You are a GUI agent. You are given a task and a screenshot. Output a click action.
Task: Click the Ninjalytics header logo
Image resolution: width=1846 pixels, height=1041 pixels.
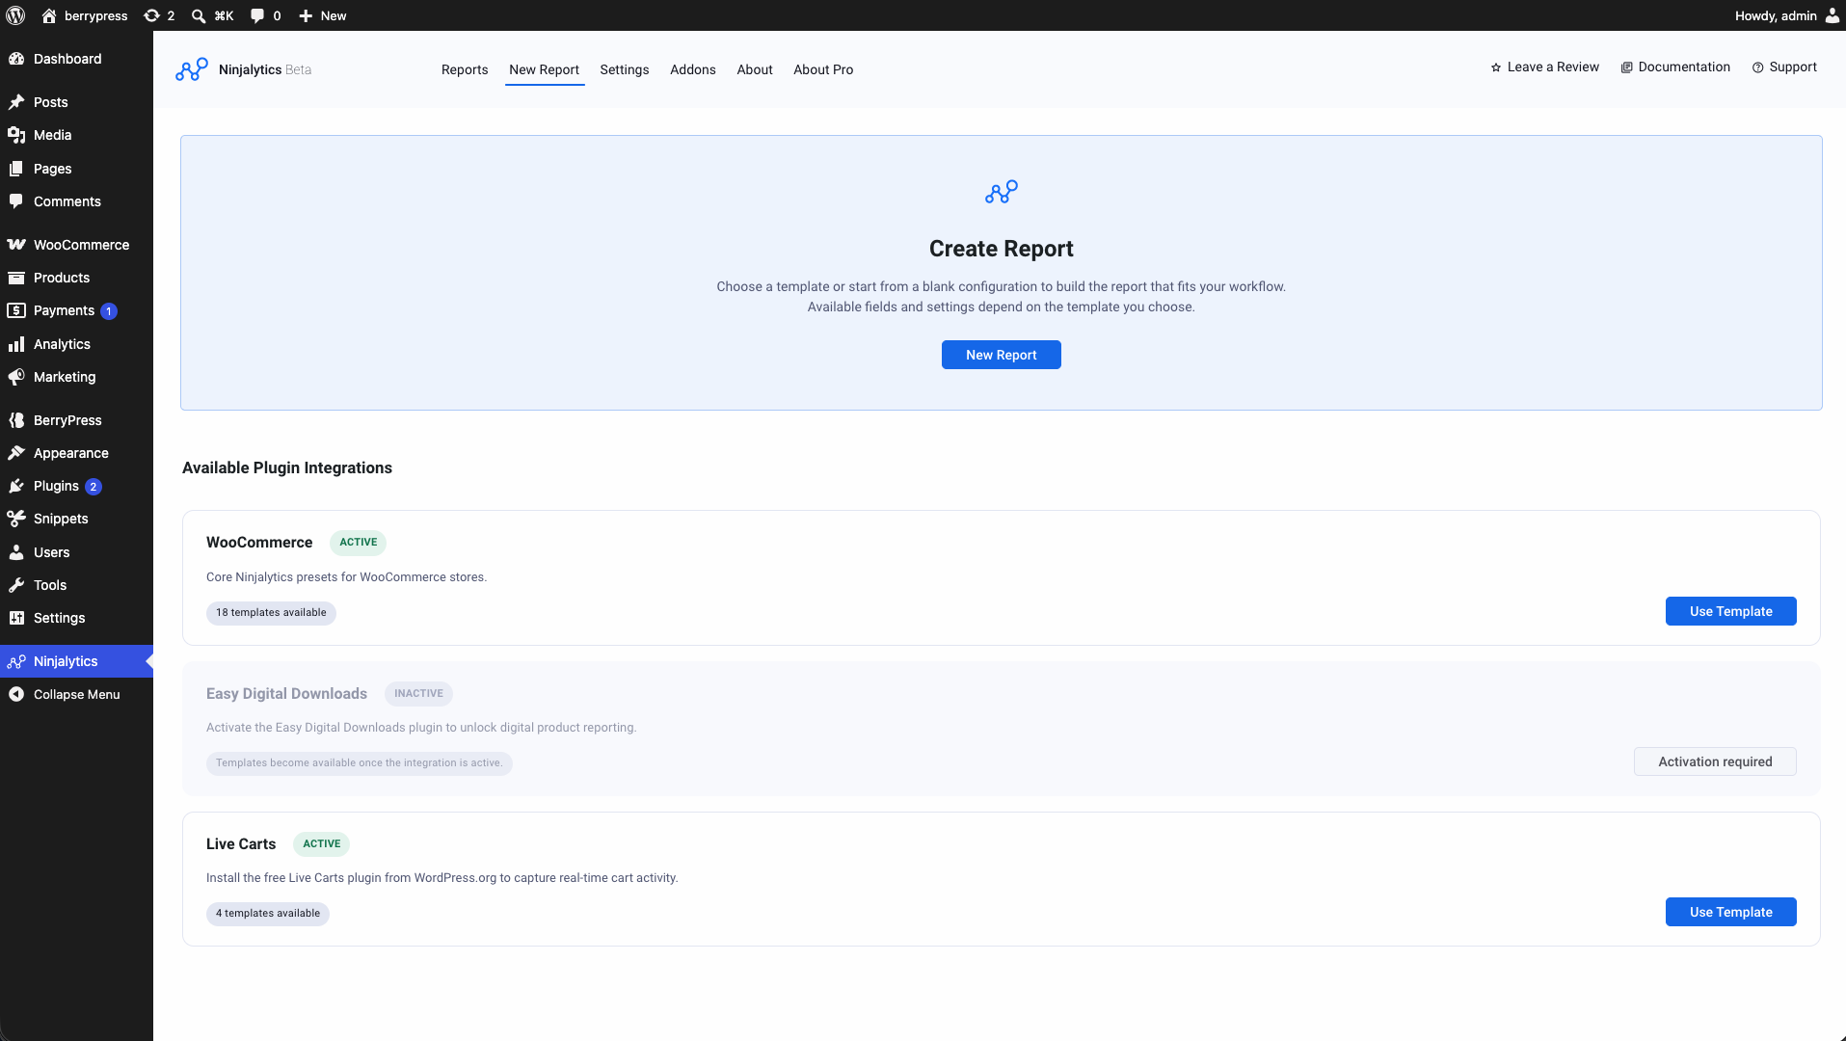192,69
